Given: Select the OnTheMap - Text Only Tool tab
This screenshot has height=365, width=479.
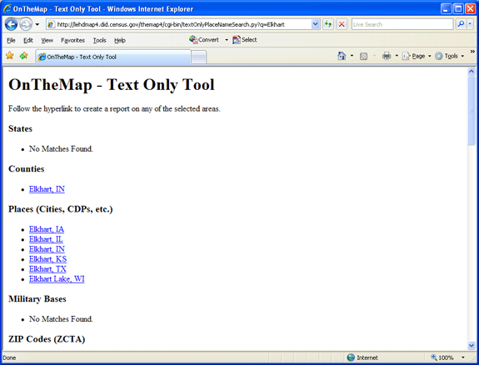Looking at the screenshot, I should click(113, 57).
